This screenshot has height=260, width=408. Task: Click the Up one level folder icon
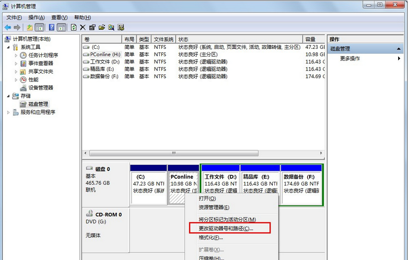tap(30, 27)
